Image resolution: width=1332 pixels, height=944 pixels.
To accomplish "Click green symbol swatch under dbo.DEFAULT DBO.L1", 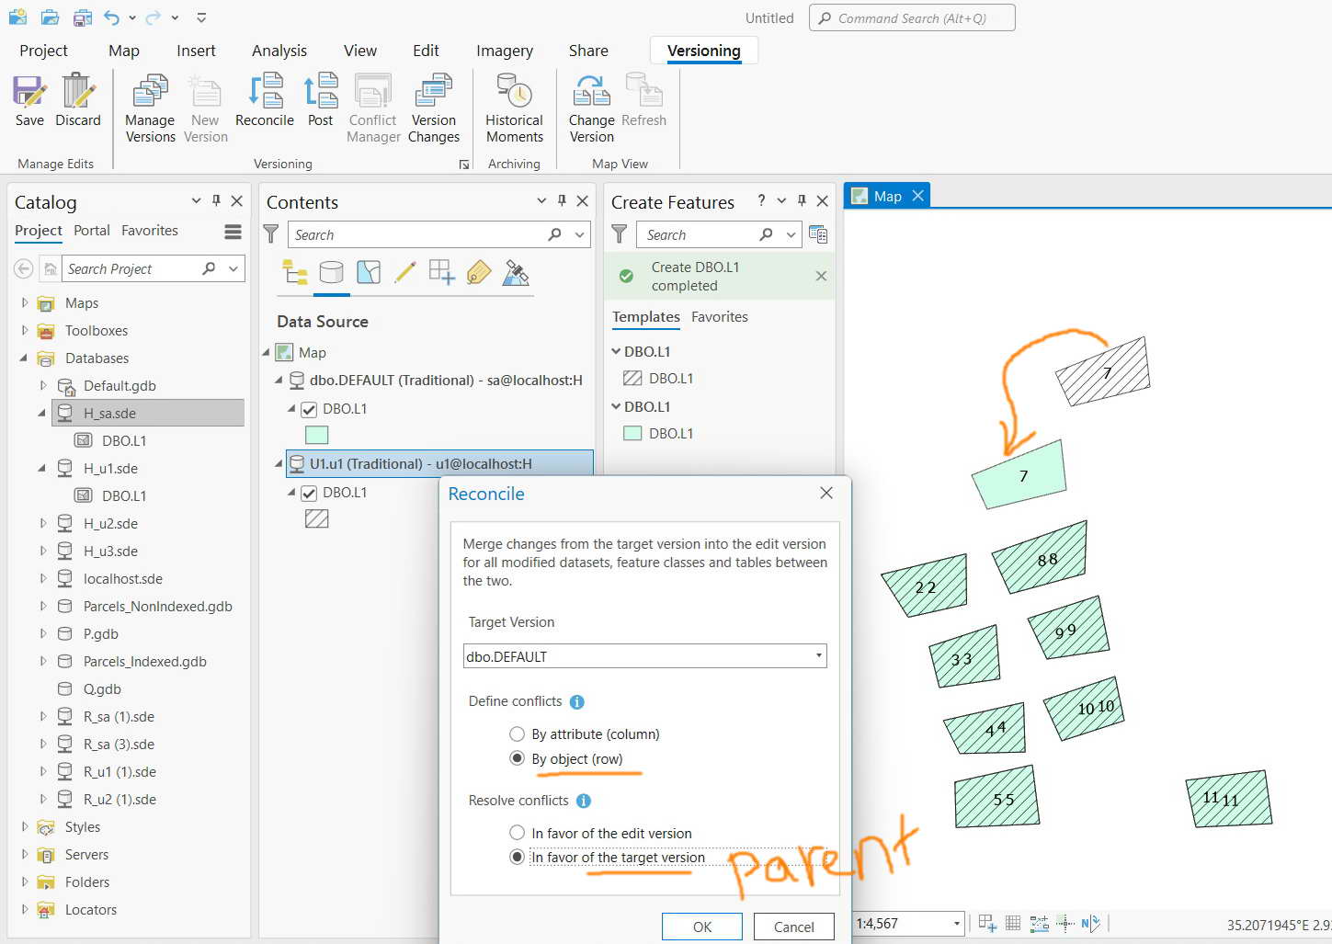I will tap(317, 436).
